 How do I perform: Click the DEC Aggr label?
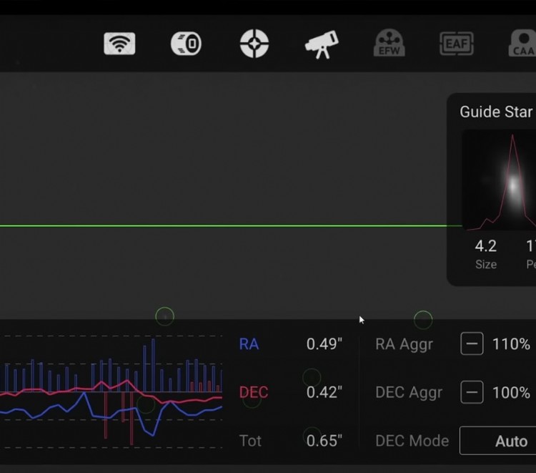409,393
